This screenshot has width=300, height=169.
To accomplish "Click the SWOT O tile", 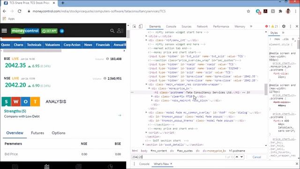I will pos(25,101).
